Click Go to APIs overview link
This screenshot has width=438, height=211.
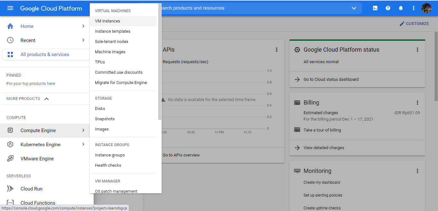pos(181,155)
